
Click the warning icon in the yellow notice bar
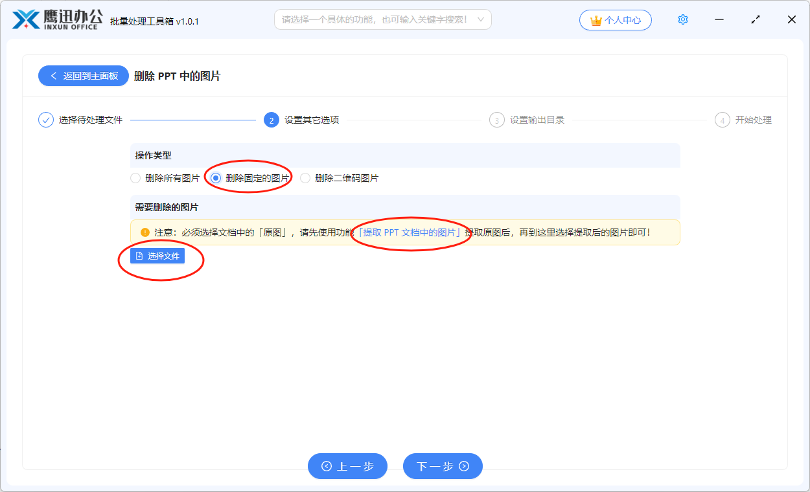pyautogui.click(x=144, y=232)
